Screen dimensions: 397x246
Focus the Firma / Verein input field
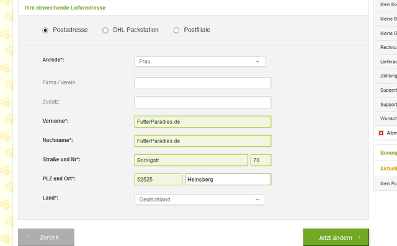(x=203, y=83)
